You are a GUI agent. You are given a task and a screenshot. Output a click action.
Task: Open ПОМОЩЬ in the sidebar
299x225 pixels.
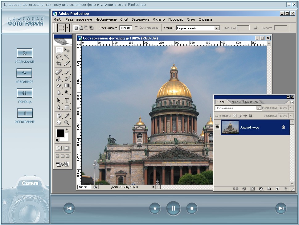(25, 93)
